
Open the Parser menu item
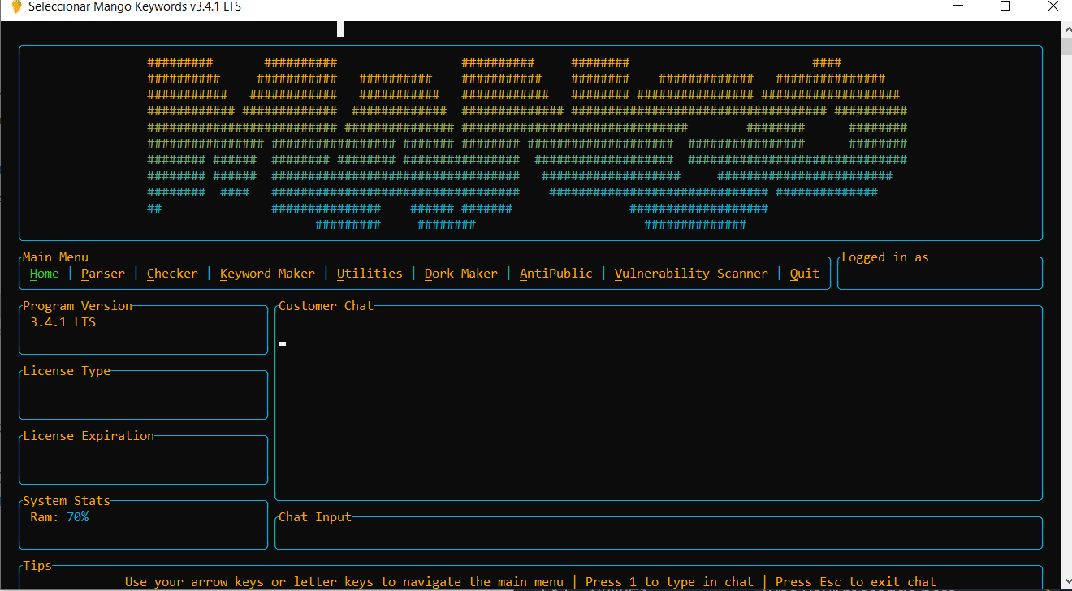[103, 274]
